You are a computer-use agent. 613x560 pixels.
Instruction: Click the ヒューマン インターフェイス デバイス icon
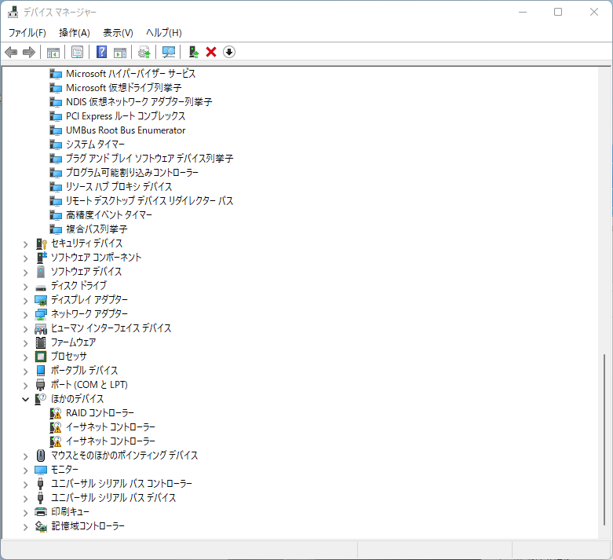point(41,328)
